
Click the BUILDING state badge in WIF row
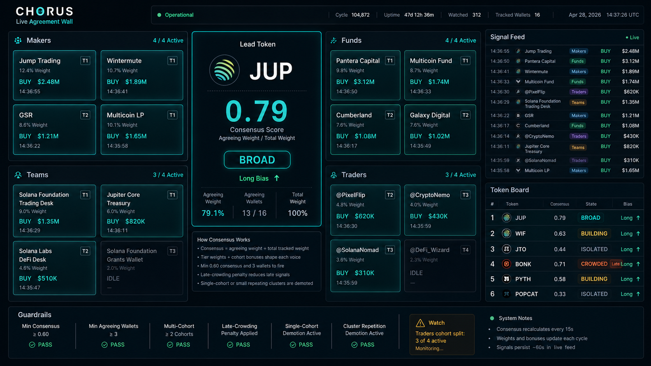click(x=594, y=233)
